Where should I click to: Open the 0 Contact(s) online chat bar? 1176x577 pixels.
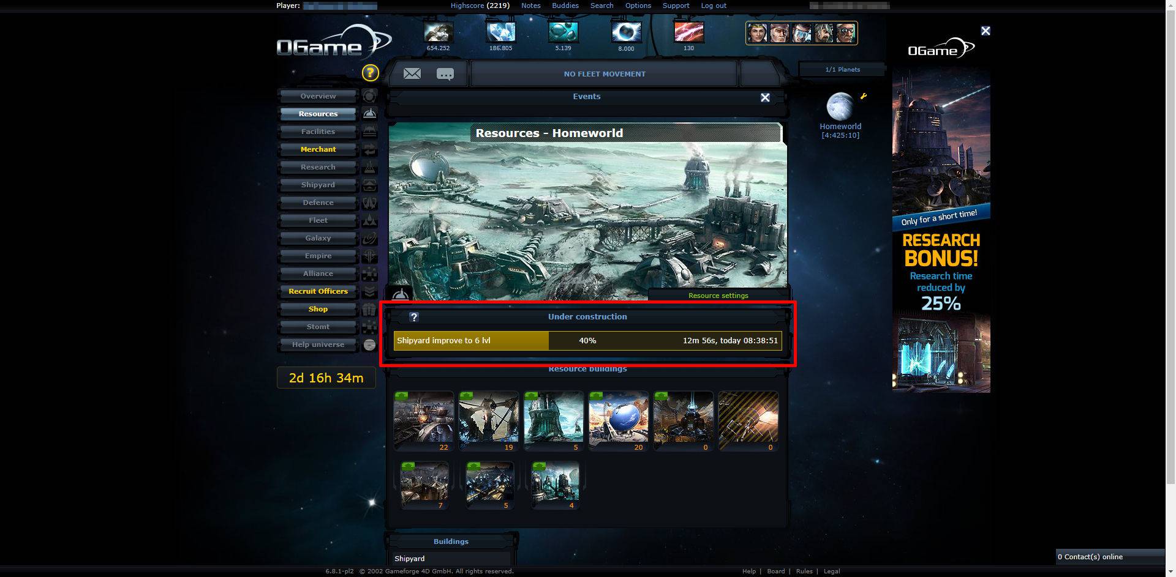(x=1110, y=557)
